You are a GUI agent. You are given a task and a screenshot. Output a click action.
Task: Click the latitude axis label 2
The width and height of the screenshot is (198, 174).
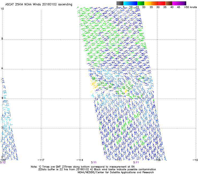coord(2,127)
